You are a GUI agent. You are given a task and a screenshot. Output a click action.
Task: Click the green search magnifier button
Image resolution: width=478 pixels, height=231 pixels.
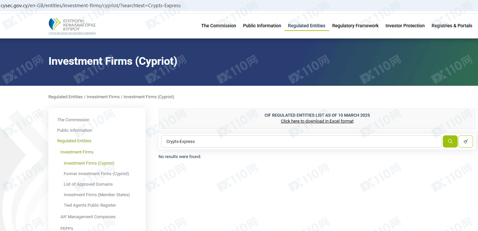[x=450, y=142]
